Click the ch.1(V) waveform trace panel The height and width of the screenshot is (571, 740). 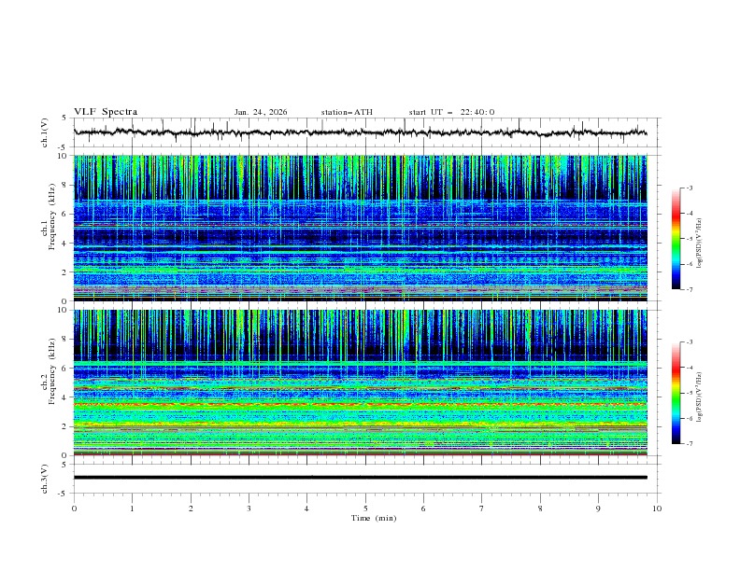point(365,132)
